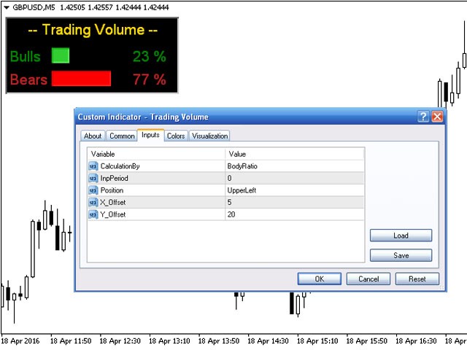This screenshot has width=467, height=350.
Task: Click the Variable column header
Action: click(156, 154)
